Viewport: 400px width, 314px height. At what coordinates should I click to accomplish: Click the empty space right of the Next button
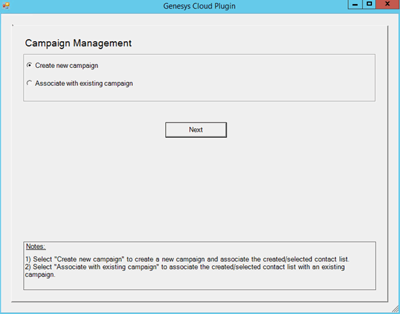pos(300,130)
